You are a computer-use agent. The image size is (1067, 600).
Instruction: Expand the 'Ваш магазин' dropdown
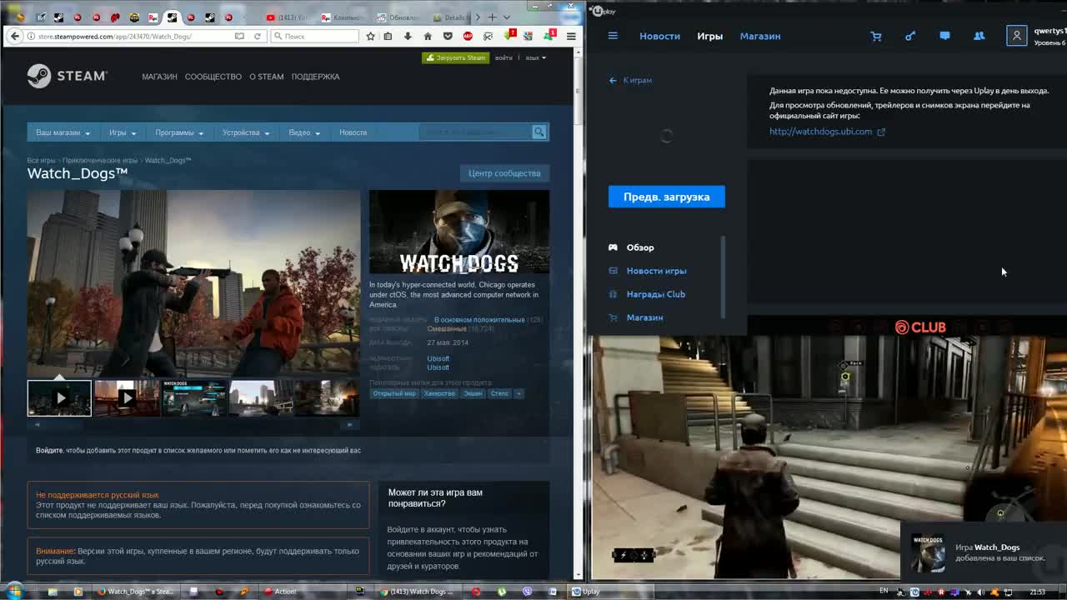point(63,132)
